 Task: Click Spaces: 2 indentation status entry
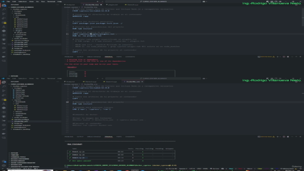(x=183, y=169)
